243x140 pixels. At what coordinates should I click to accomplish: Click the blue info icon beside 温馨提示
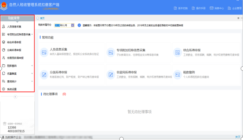coord(79,25)
